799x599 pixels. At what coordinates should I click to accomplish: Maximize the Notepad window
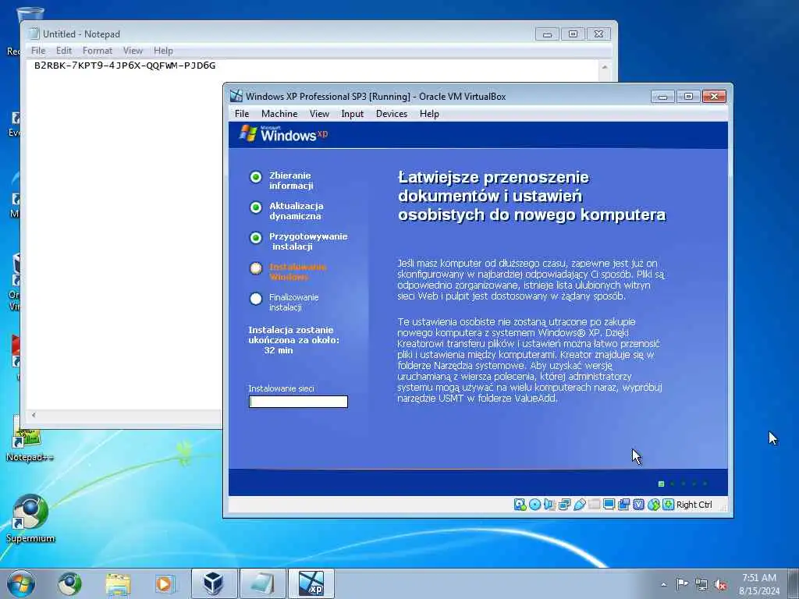pyautogui.click(x=573, y=34)
